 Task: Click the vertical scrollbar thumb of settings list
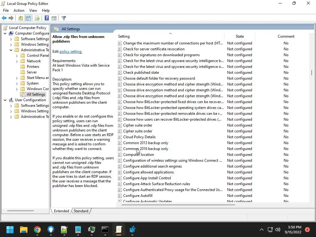(x=312, y=73)
